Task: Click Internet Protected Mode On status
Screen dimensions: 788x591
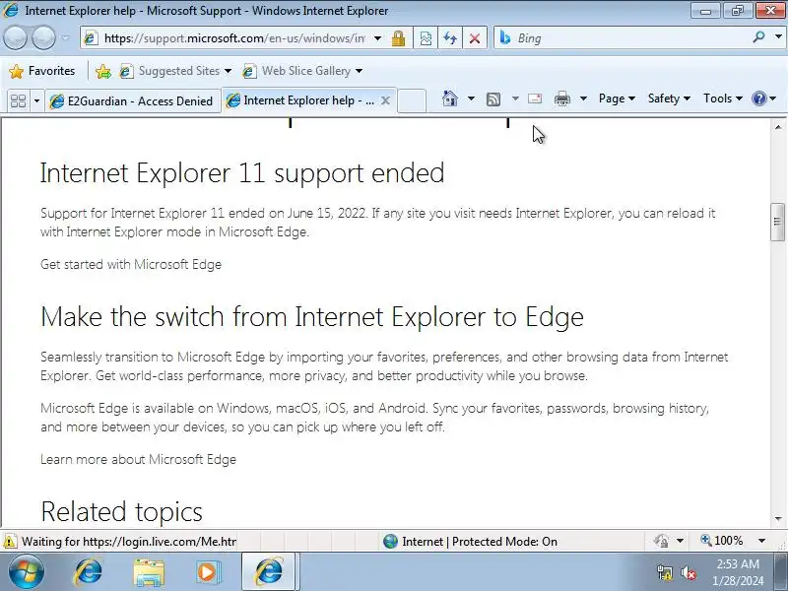Action: tap(470, 541)
